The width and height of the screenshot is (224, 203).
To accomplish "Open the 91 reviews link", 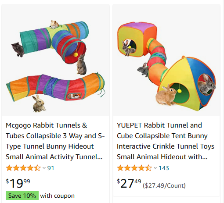I will pos(51,168).
